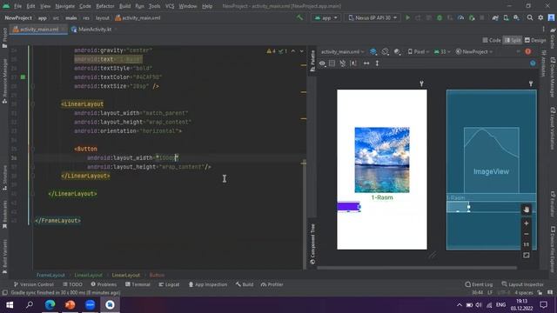Open the Device Manager icon
This screenshot has width=557, height=313.
pyautogui.click(x=506, y=17)
